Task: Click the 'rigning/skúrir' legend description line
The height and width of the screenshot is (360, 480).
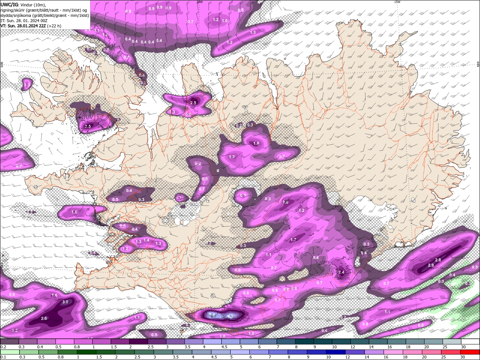Action: click(44, 10)
